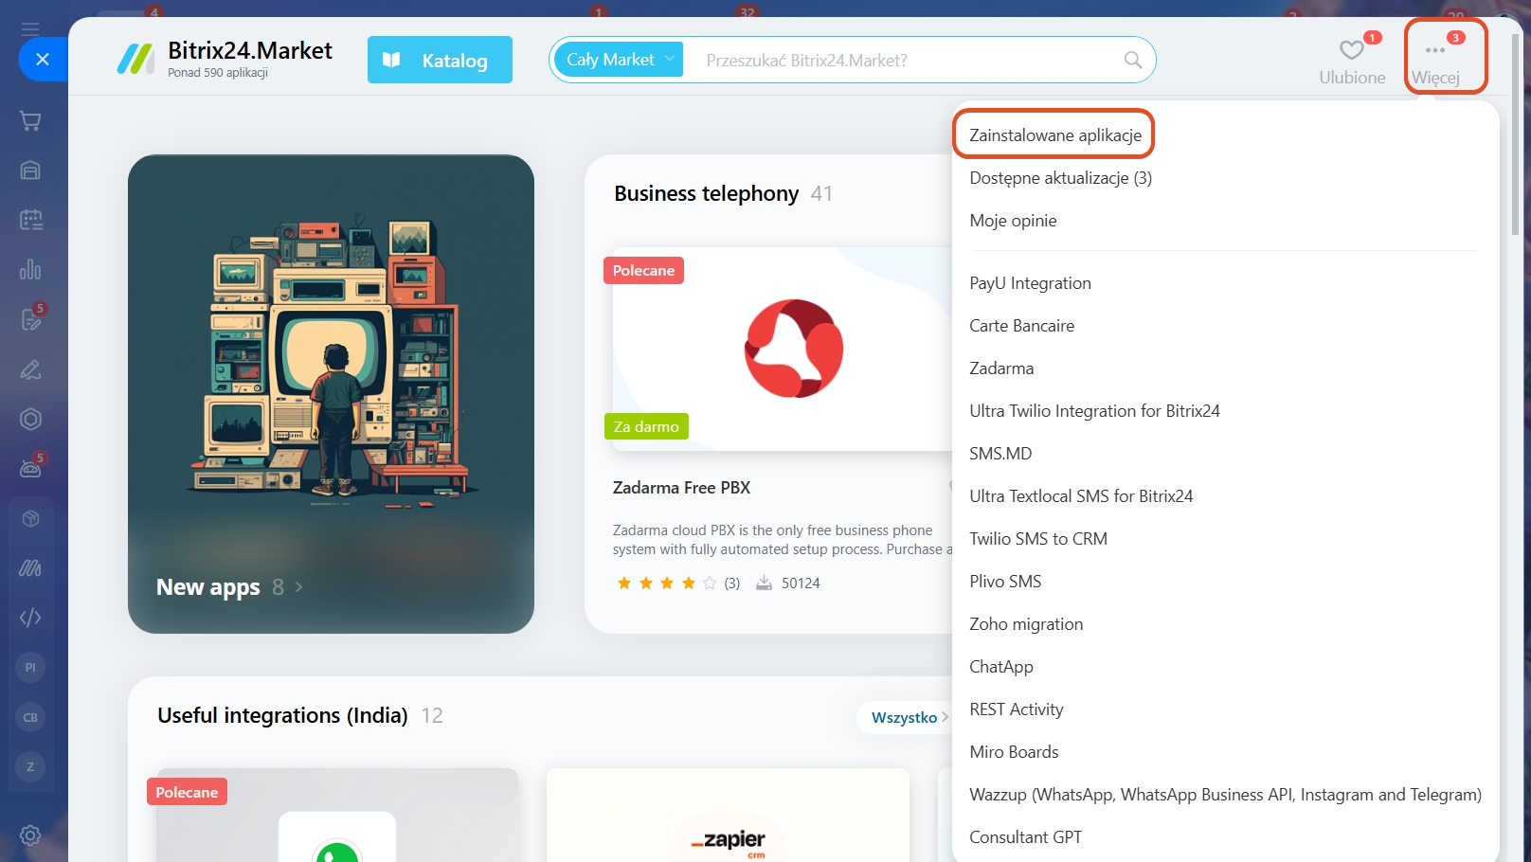Open the pen signature sidebar icon
1531x862 pixels.
tap(30, 369)
